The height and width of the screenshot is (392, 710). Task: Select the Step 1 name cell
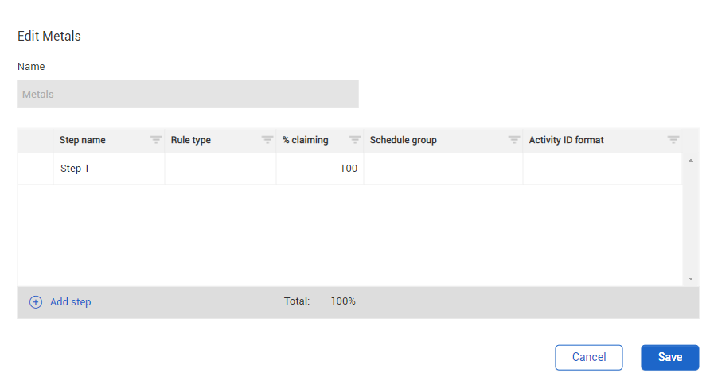pyautogui.click(x=109, y=169)
